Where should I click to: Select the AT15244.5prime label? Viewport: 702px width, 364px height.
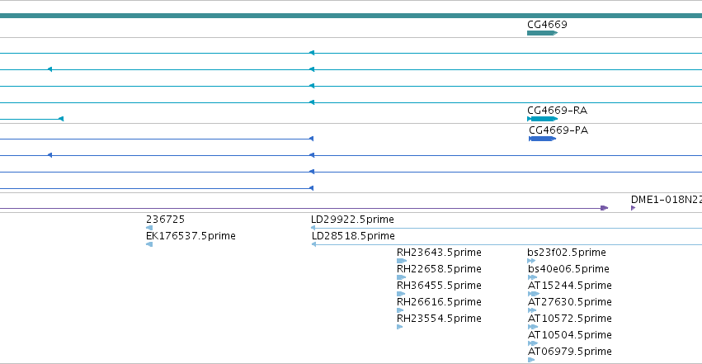click(570, 286)
